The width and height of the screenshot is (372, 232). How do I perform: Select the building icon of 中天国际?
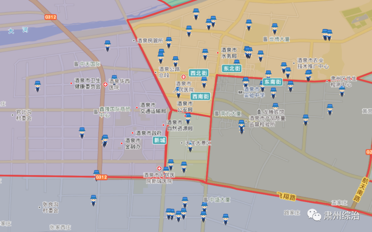point(76,64)
